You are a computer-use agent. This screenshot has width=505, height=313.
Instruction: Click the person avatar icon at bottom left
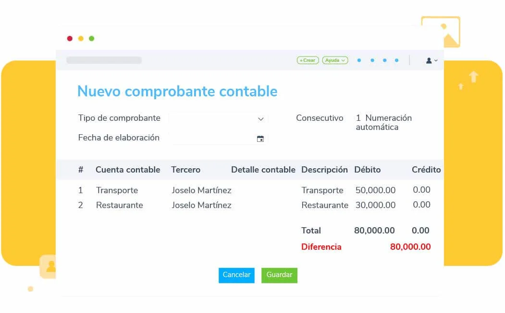tap(49, 267)
